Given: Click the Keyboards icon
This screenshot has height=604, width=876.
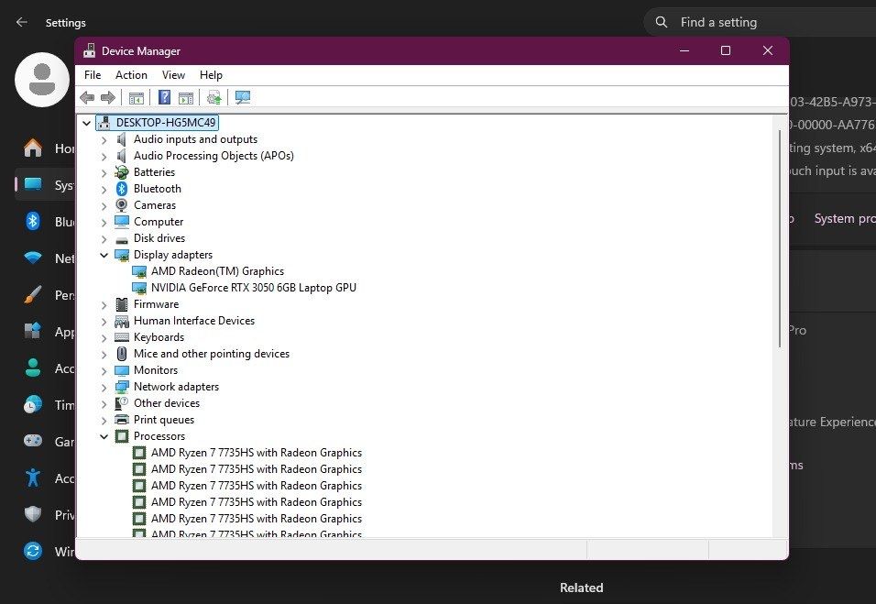Looking at the screenshot, I should (121, 337).
